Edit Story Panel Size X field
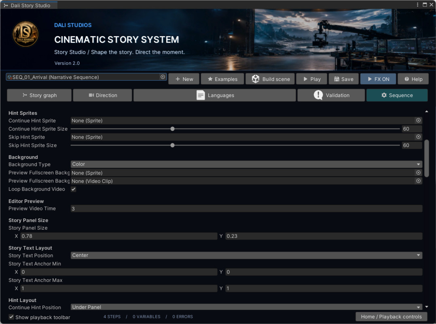The width and height of the screenshot is (436, 324). click(x=119, y=236)
